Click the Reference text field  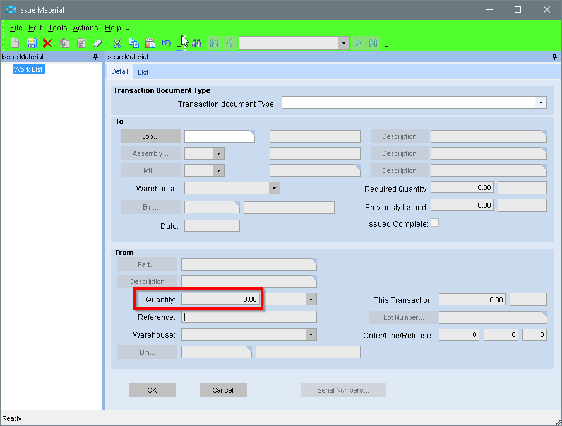coord(249,317)
